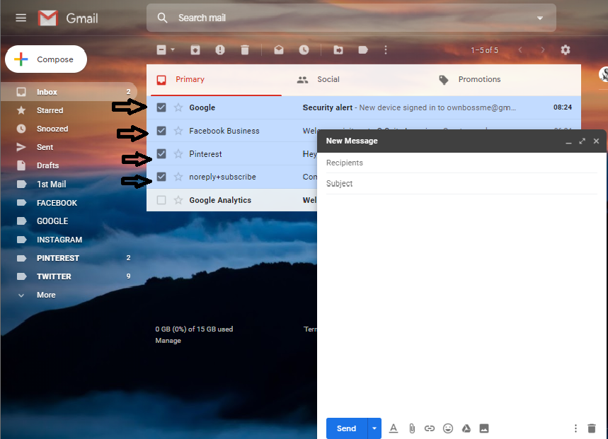
Task: Click in the new message body area
Action: pos(461,304)
